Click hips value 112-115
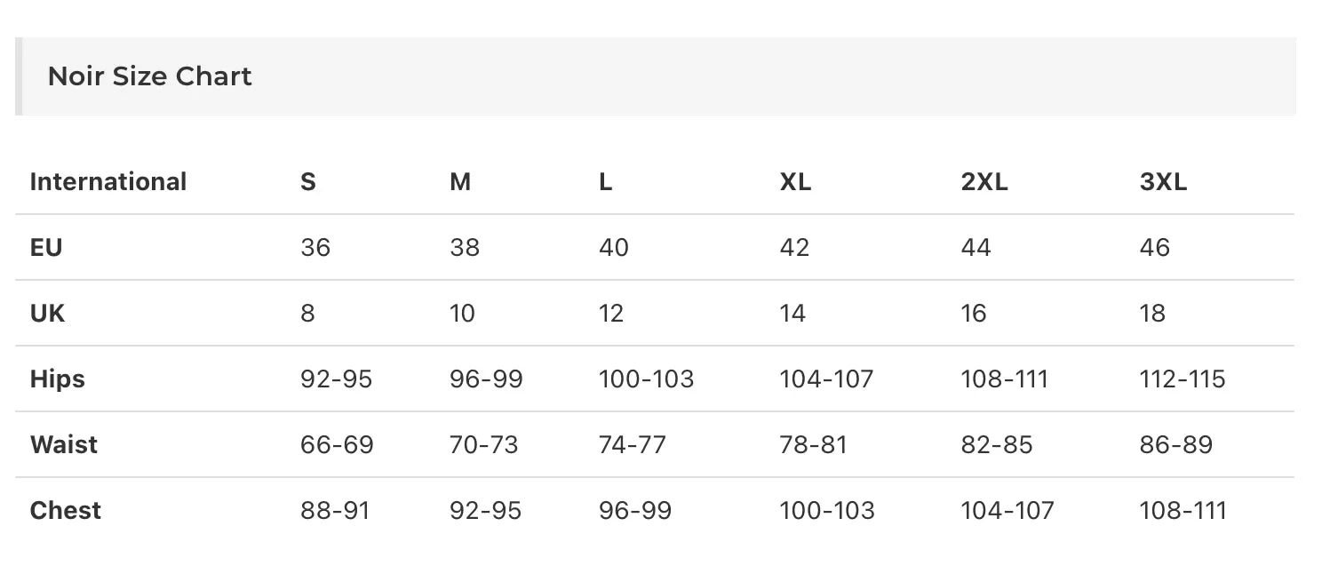The height and width of the screenshot is (574, 1322). pos(1183,379)
